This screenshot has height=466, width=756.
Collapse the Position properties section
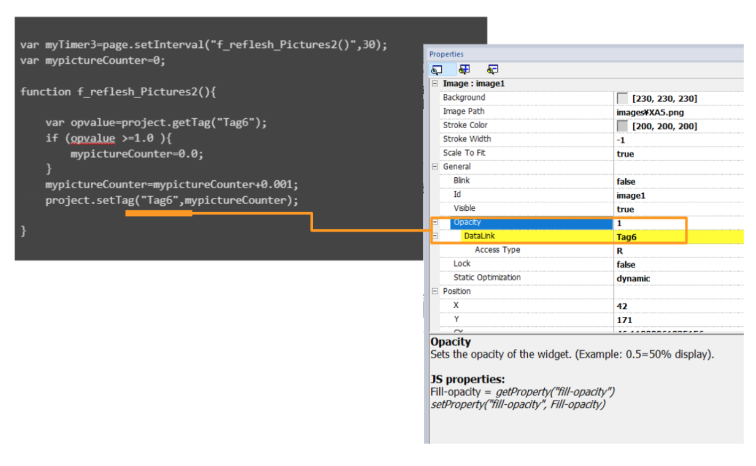tap(434, 291)
